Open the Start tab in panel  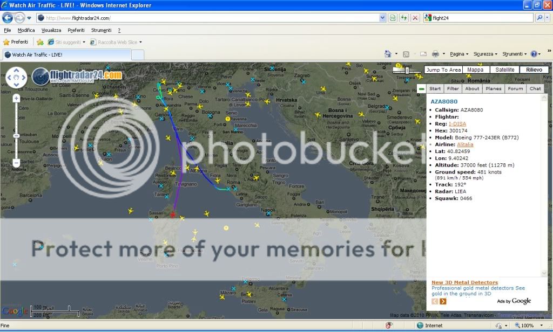pos(435,89)
